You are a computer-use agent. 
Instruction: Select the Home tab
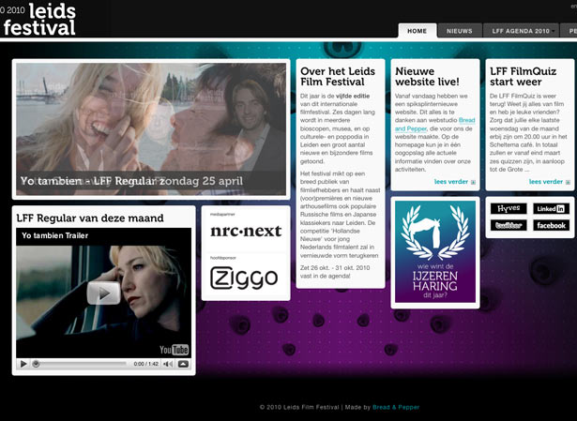tap(417, 31)
